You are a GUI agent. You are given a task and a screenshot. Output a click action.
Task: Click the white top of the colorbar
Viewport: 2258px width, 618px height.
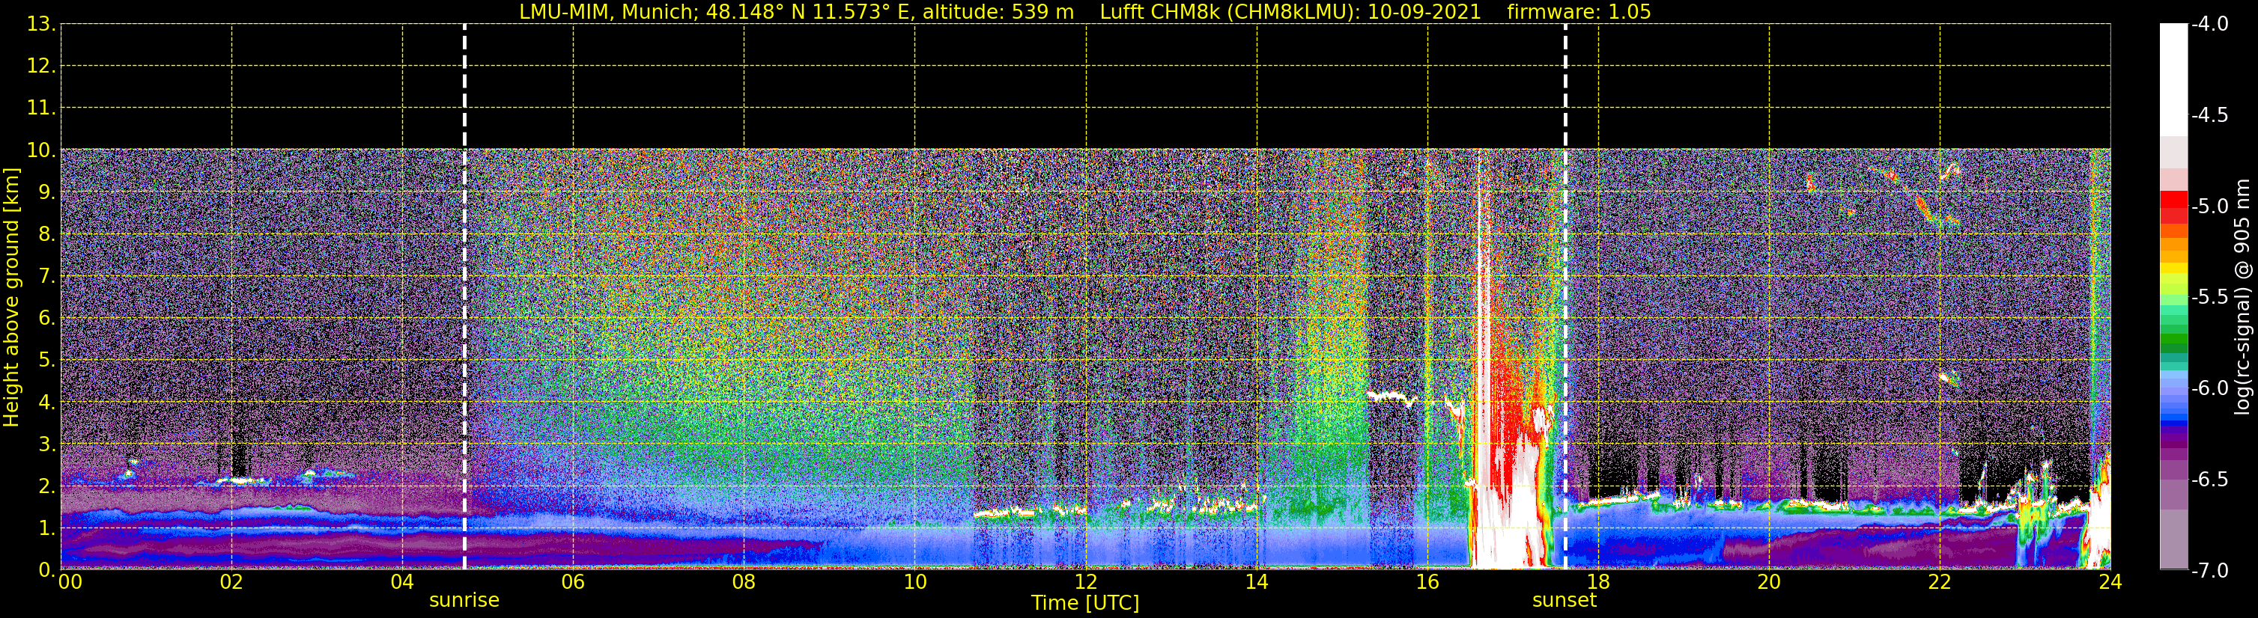click(x=2174, y=79)
